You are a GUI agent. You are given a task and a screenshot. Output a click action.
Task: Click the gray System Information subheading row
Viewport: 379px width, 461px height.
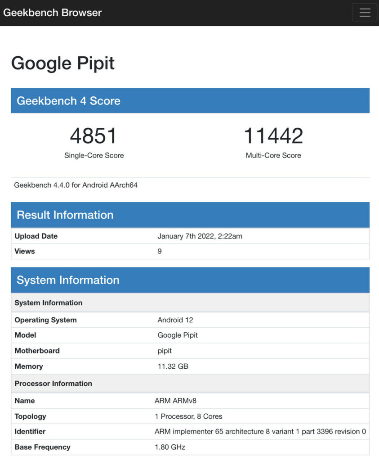pos(190,303)
